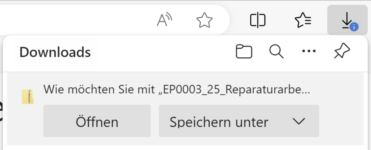Select the EP0003_25_Reparaturarbe… download prompt text
371x150 pixels.
pyautogui.click(x=177, y=89)
